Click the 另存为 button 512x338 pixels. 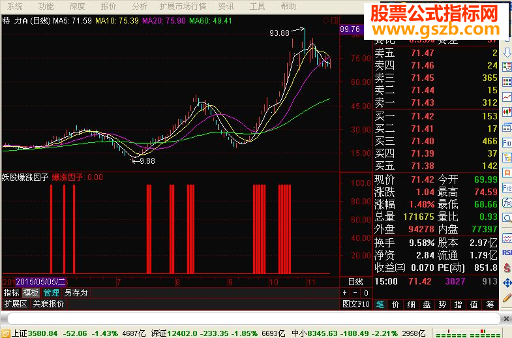tap(76, 292)
